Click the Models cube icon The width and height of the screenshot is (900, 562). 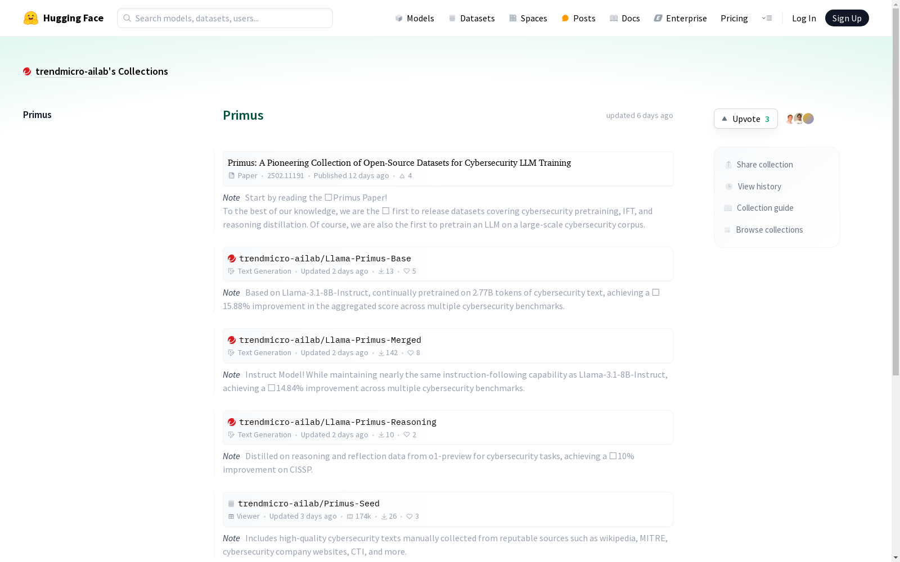coord(399,18)
